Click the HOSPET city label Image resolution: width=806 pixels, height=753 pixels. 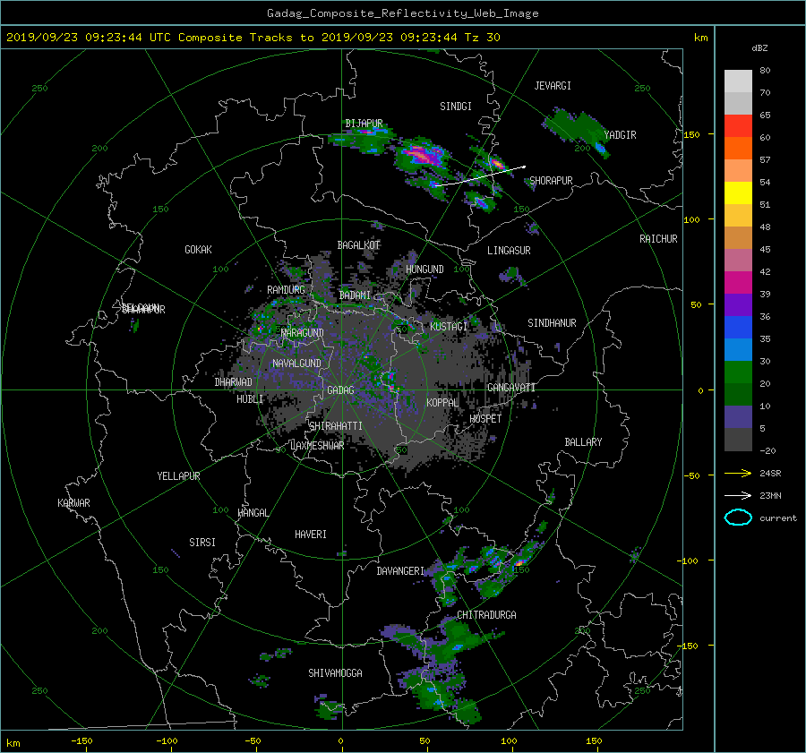(x=485, y=419)
